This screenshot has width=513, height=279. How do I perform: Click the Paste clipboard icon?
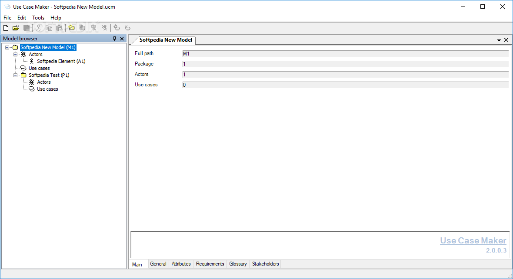(x=60, y=28)
